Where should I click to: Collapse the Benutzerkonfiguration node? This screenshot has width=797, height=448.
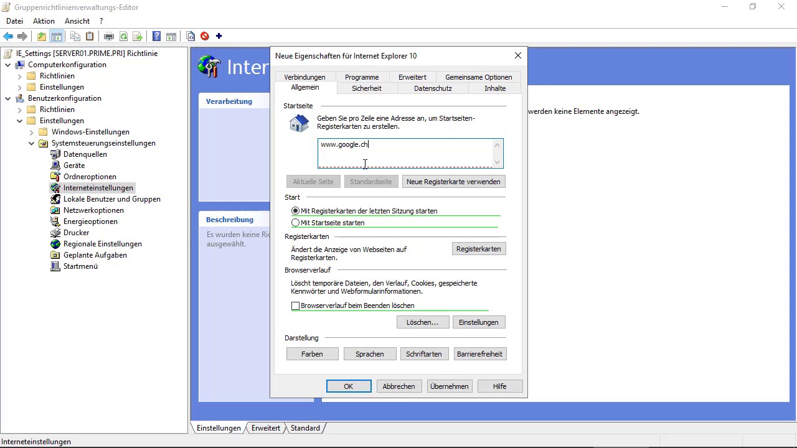pyautogui.click(x=7, y=98)
